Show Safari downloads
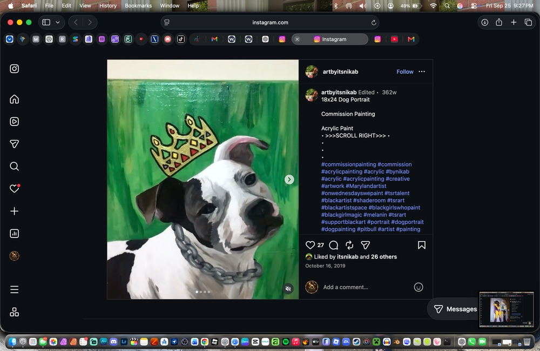Image resolution: width=540 pixels, height=351 pixels. click(x=484, y=22)
